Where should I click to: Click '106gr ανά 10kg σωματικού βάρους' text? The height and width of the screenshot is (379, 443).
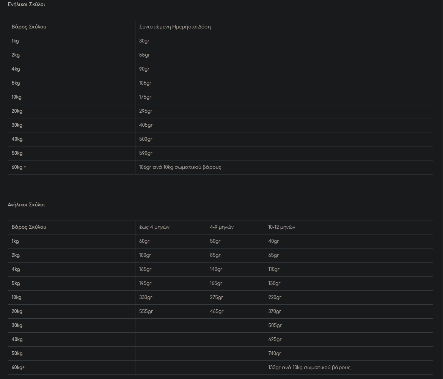180,167
